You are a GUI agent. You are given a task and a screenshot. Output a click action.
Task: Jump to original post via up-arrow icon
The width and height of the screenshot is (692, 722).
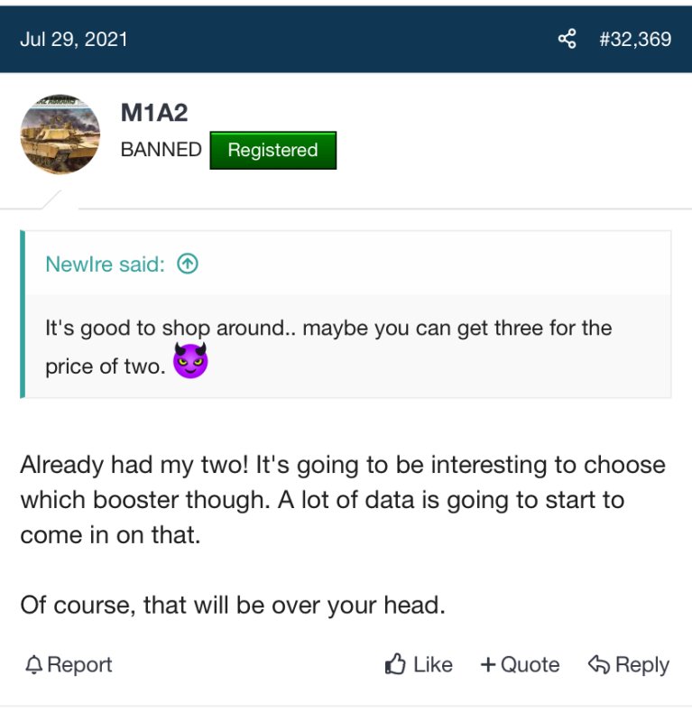[x=188, y=264]
